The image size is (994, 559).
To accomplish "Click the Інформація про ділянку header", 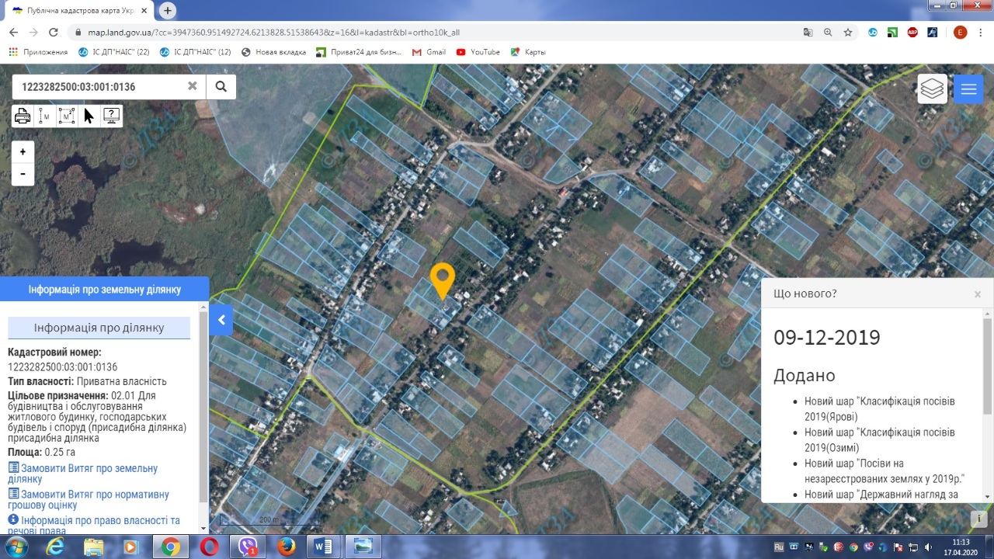I will click(x=99, y=328).
